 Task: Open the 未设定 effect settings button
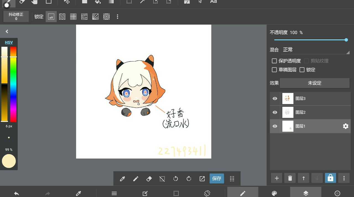point(314,83)
